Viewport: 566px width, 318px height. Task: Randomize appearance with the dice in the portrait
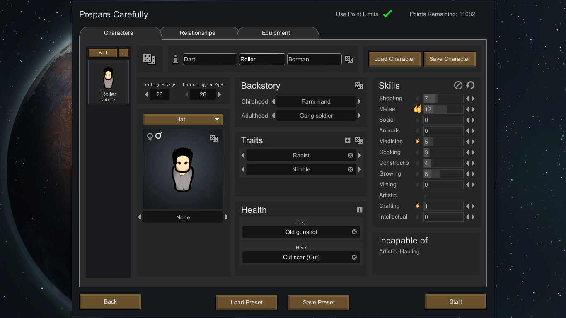214,138
